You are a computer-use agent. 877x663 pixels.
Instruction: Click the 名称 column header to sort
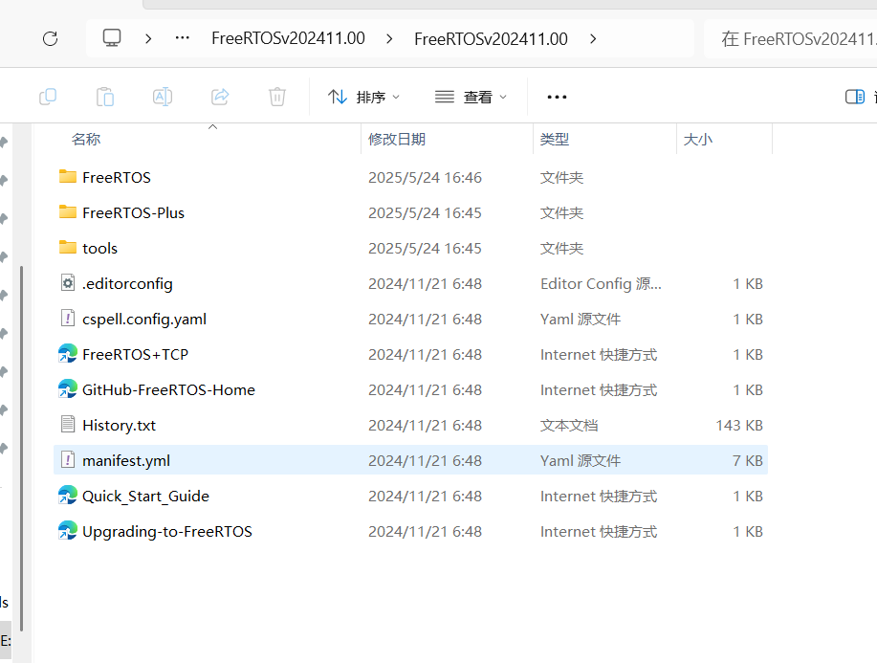(86, 139)
